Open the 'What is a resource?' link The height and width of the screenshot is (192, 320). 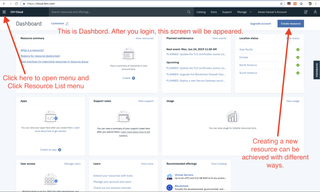32,50
